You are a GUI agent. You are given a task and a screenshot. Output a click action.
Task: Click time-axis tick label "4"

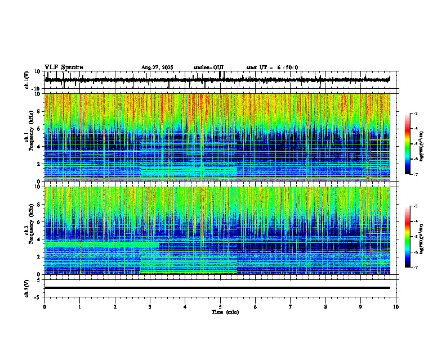(185, 307)
